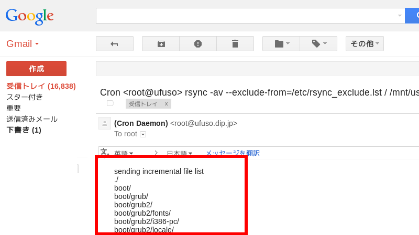This screenshot has width=419, height=235.
Task: Remove the 受信トレイ label with its x
Action: (x=167, y=104)
